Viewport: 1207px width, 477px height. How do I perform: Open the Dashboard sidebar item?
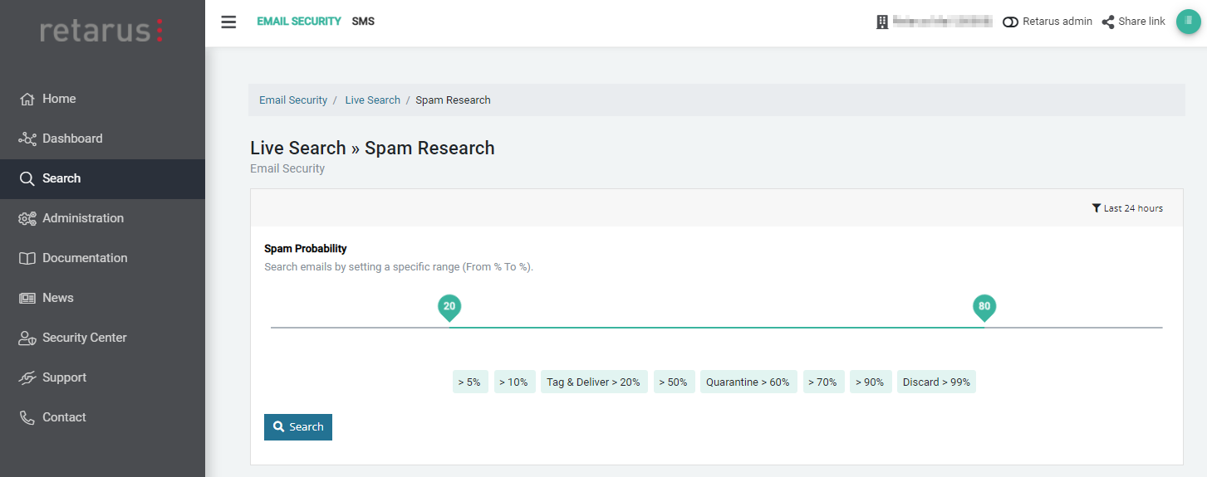[x=71, y=139]
